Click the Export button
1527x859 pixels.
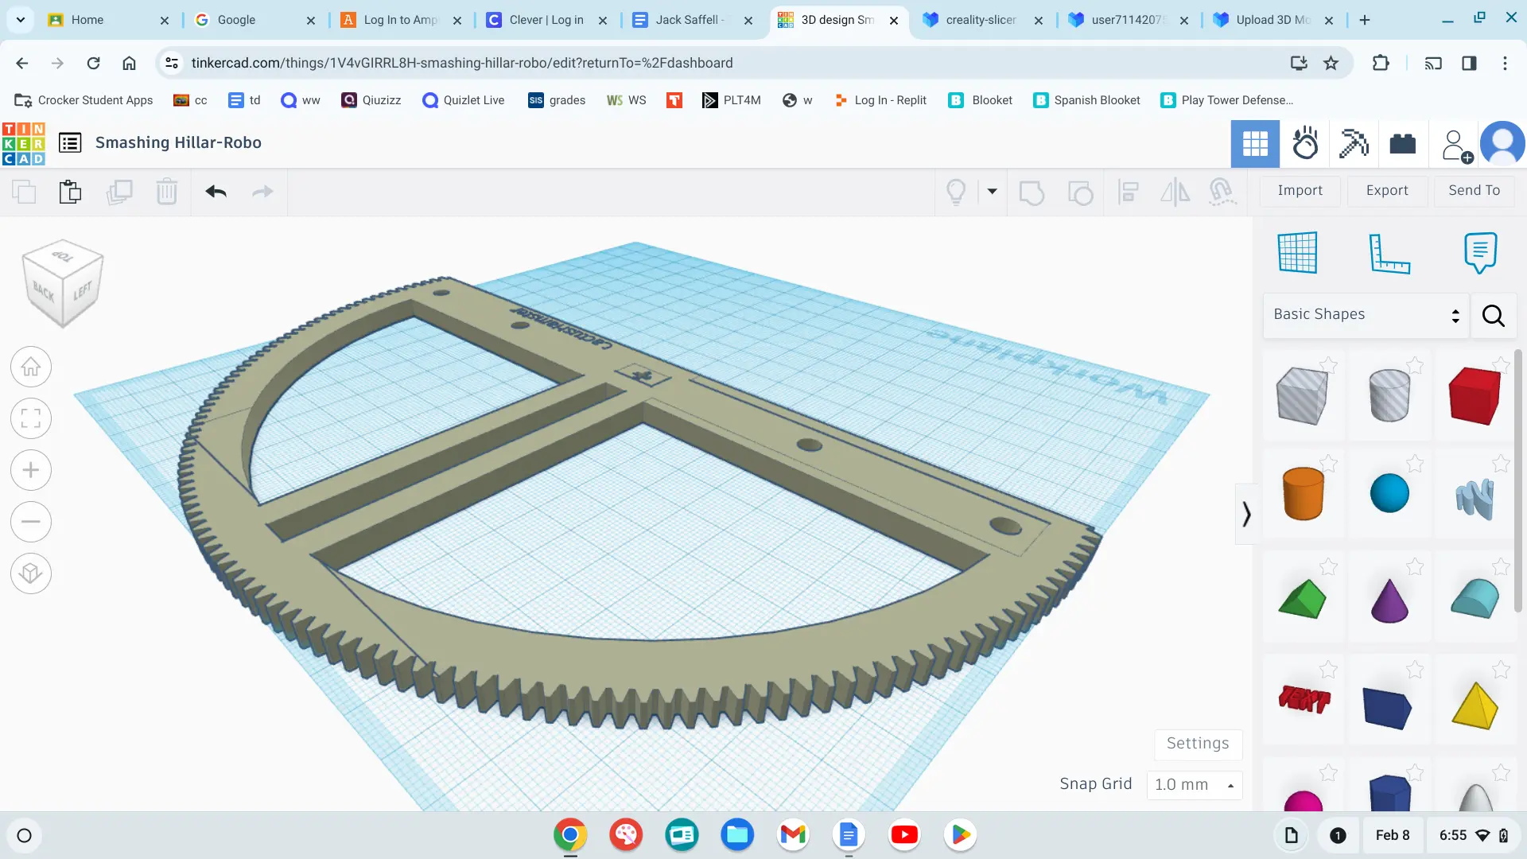click(x=1387, y=191)
